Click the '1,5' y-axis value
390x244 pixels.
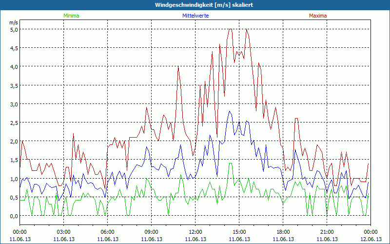14,161
